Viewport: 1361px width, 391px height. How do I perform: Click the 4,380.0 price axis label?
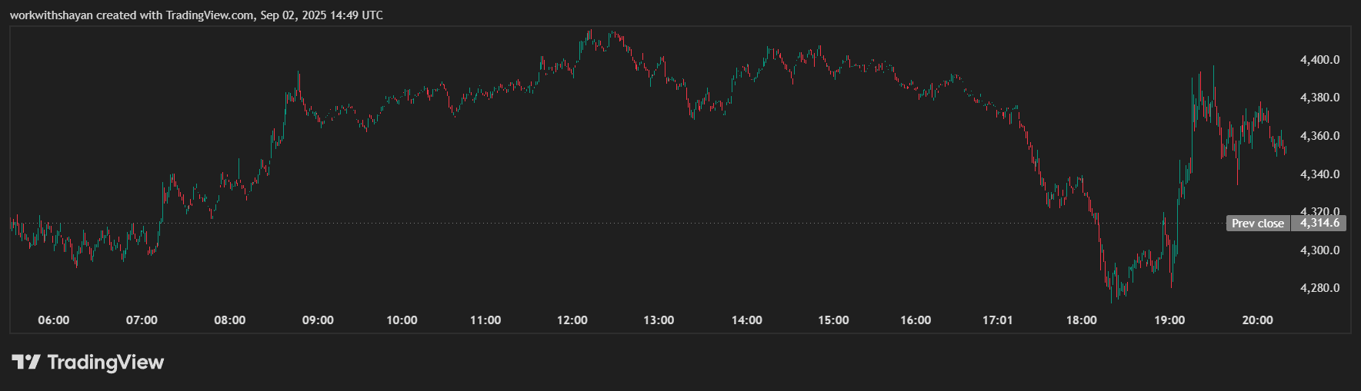pyautogui.click(x=1319, y=98)
